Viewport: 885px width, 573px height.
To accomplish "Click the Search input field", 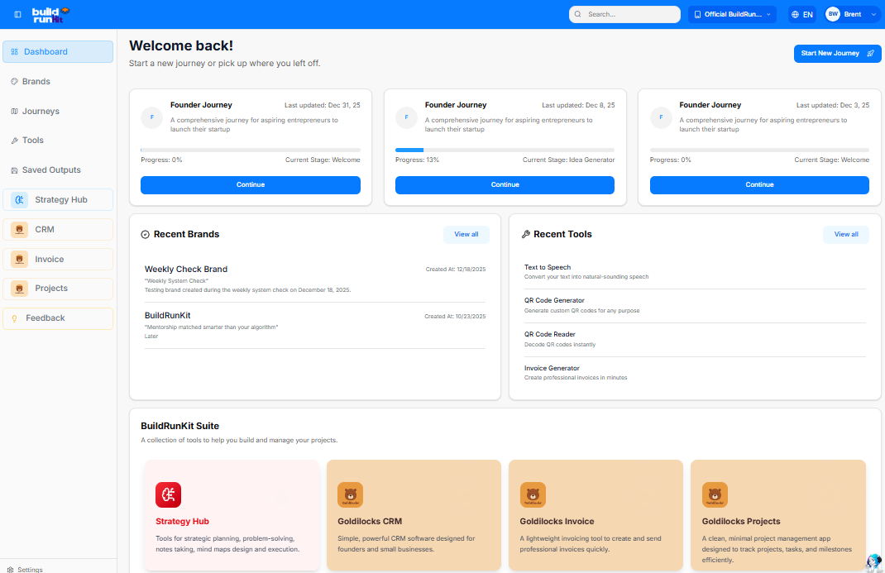I will pos(624,14).
